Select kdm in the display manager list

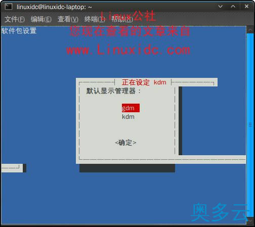click(x=128, y=117)
